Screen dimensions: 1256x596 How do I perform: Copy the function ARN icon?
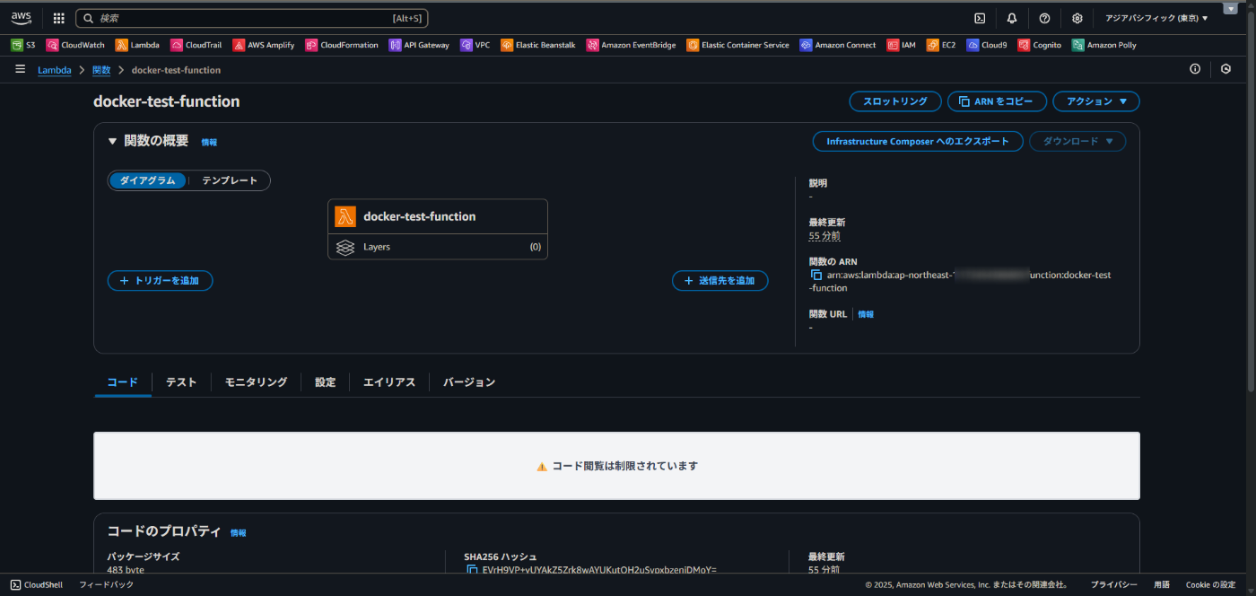click(x=816, y=275)
